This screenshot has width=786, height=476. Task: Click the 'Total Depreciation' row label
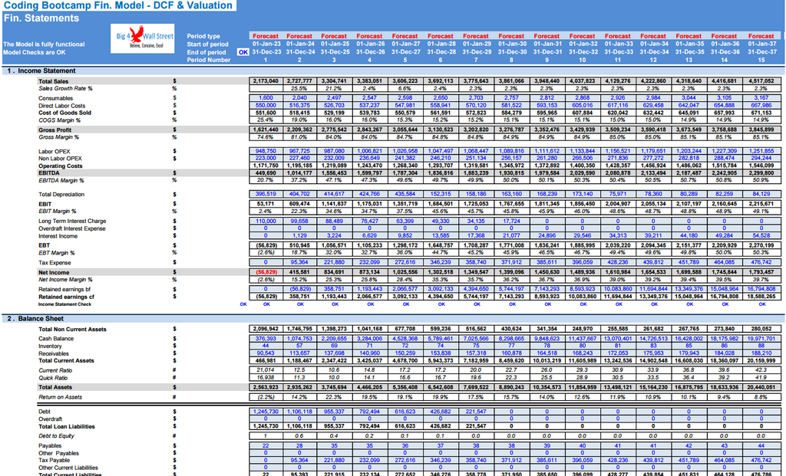(61, 194)
